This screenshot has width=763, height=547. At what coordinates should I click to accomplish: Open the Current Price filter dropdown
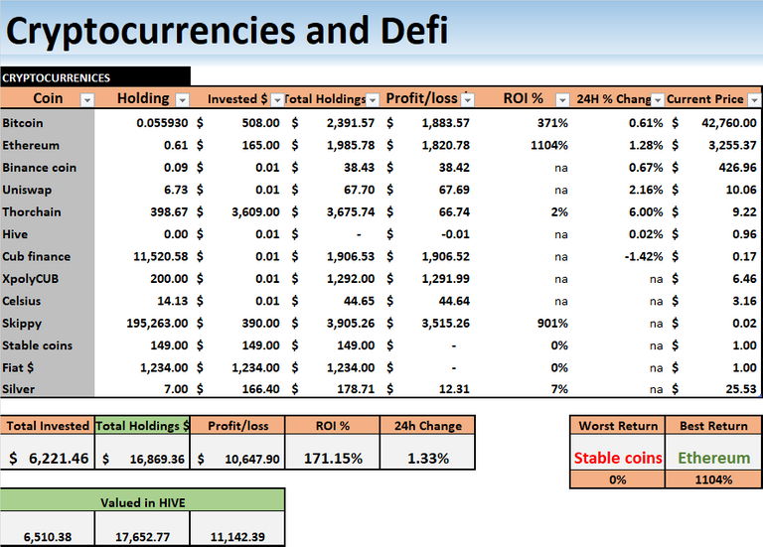click(754, 100)
